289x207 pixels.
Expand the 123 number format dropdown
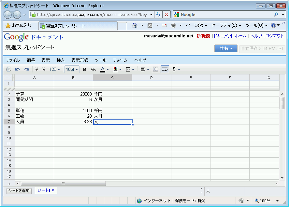[x=55, y=69]
